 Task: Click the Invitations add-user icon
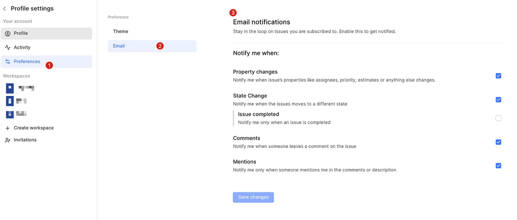[8, 140]
